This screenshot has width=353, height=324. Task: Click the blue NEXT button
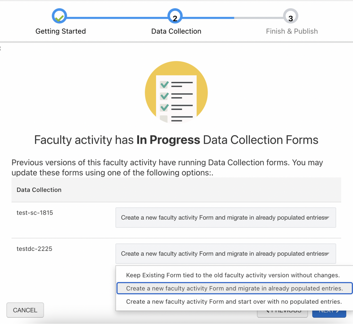pyautogui.click(x=329, y=314)
